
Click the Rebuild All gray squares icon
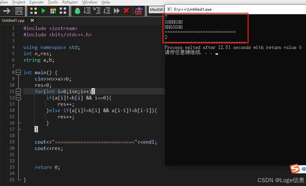click(x=63, y=11)
